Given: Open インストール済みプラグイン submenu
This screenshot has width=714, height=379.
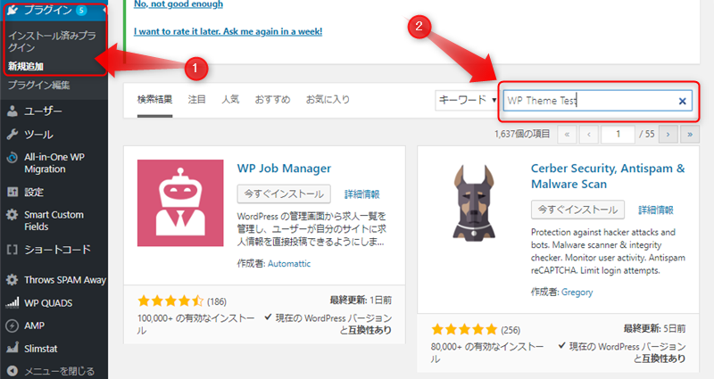Looking at the screenshot, I should [x=52, y=41].
